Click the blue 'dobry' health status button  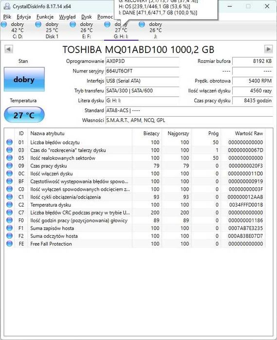coord(24,79)
